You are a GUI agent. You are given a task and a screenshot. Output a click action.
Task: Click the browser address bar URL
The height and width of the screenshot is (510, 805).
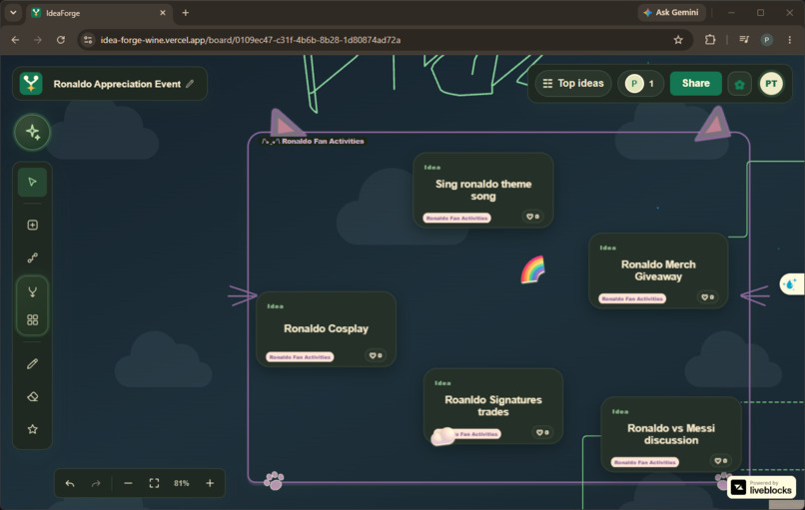pos(251,40)
